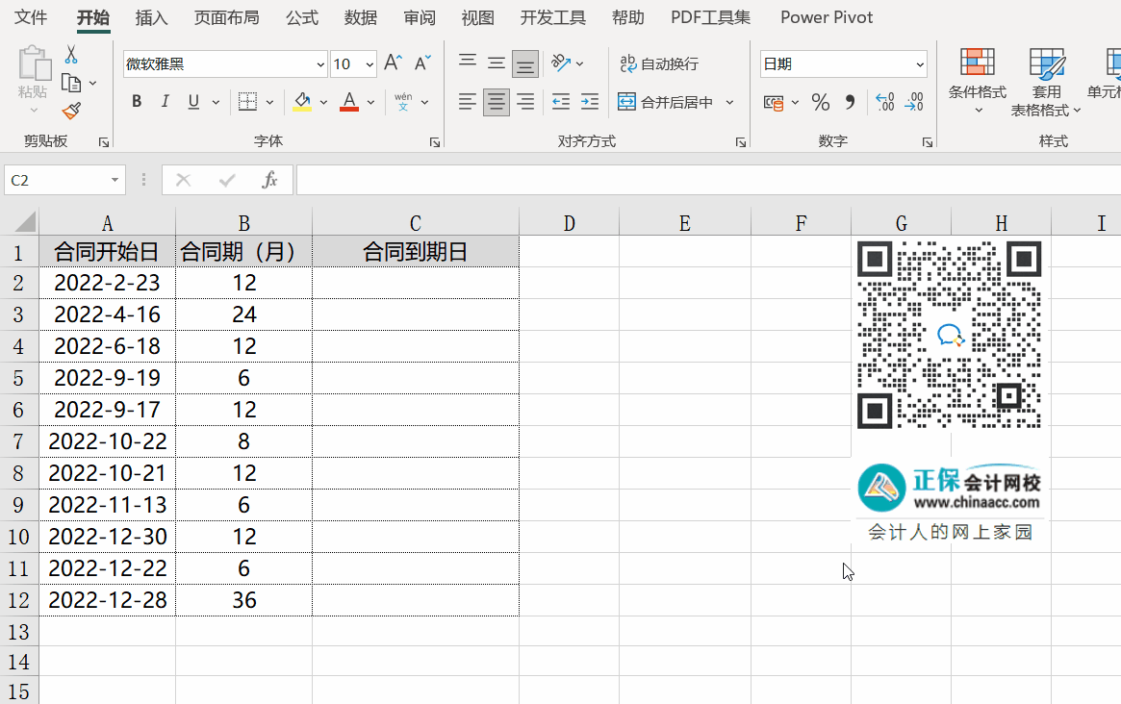The width and height of the screenshot is (1121, 704).
Task: Switch to the 数据 ribbon tab
Action: (360, 17)
